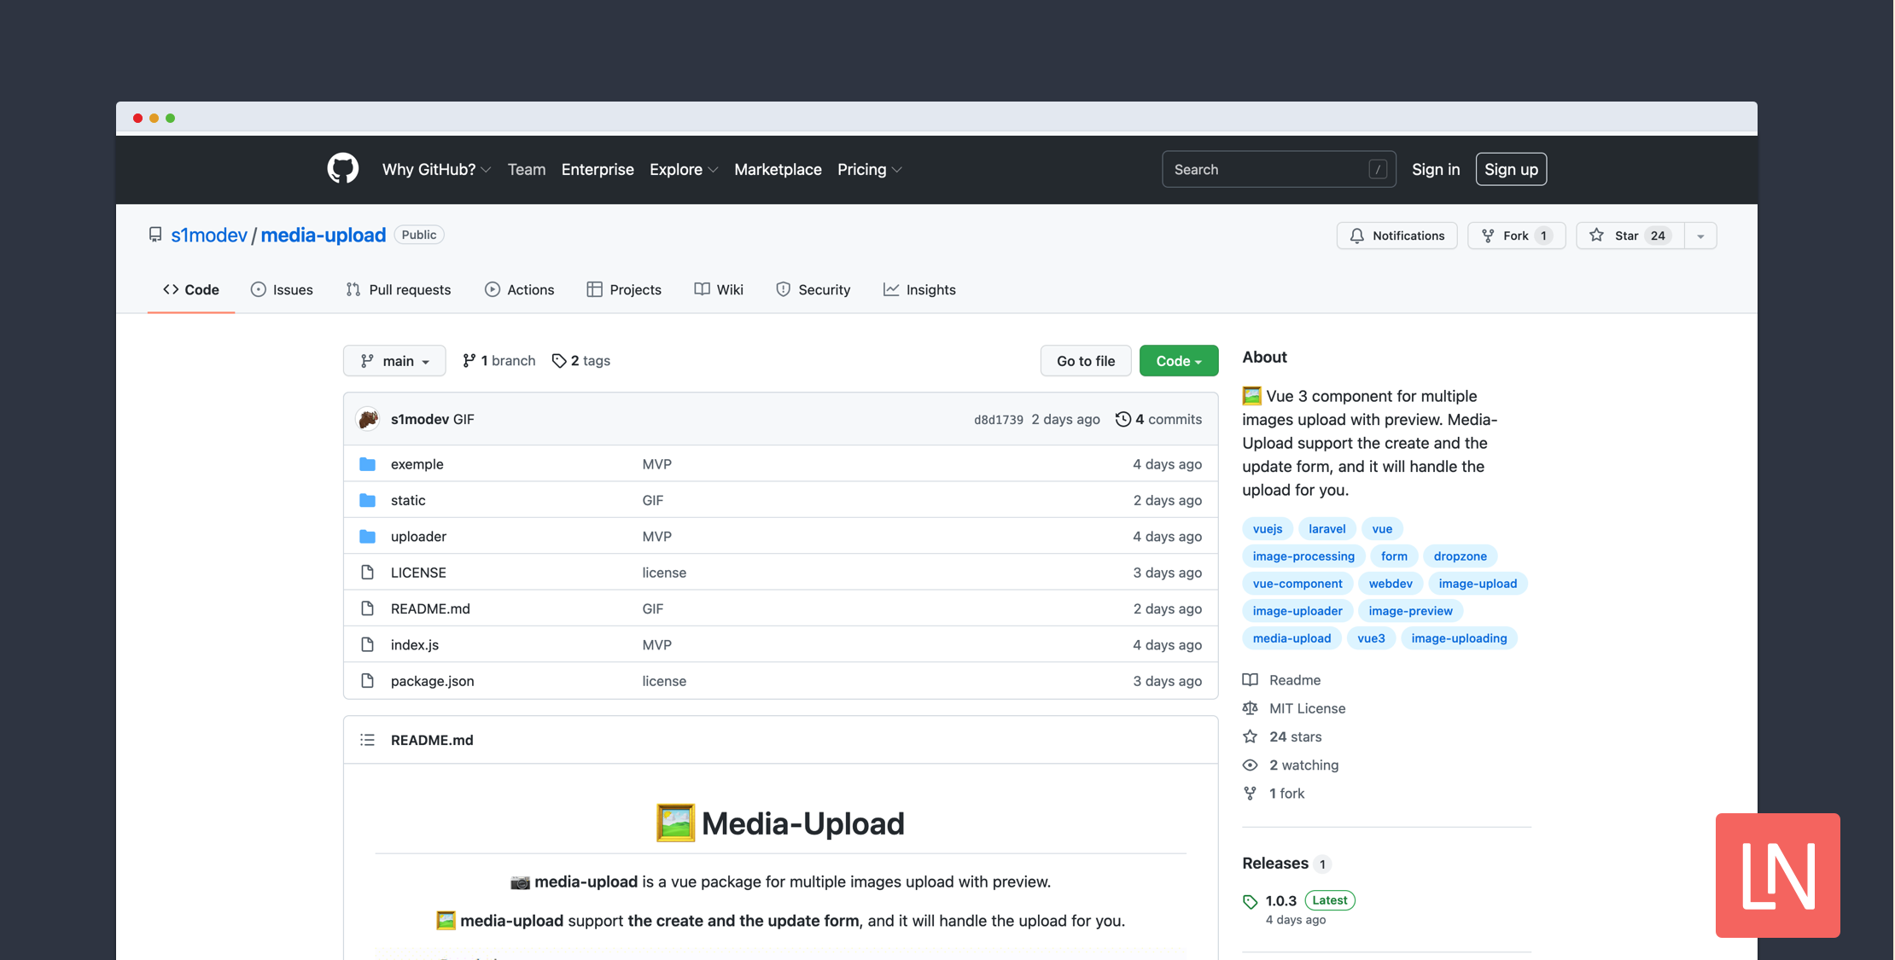Click the Insights graph icon
Screen dimensions: 1895x960
click(x=890, y=288)
